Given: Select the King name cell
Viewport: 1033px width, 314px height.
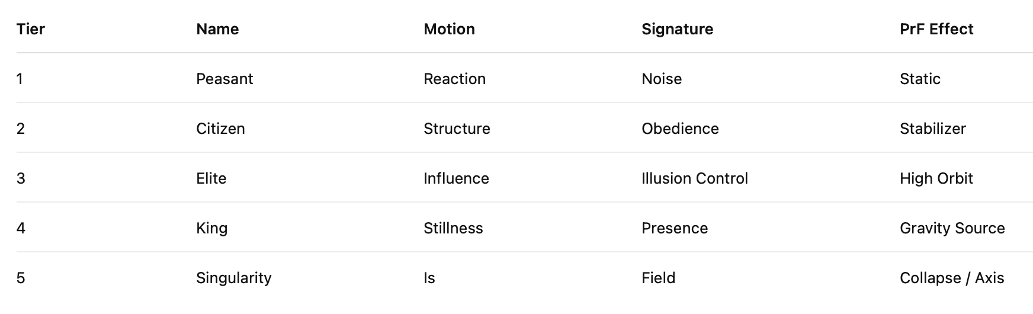Looking at the screenshot, I should pos(211,228).
